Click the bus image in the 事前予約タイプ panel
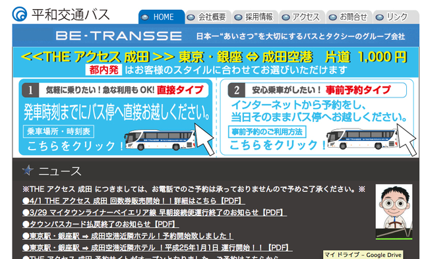This screenshot has height=259, width=422. (362, 139)
